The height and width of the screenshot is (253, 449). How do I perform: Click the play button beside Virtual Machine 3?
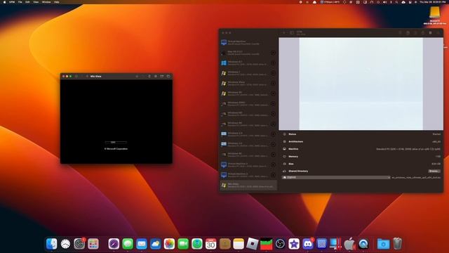click(x=273, y=175)
